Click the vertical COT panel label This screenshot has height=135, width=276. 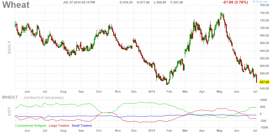pyautogui.click(x=9, y=112)
